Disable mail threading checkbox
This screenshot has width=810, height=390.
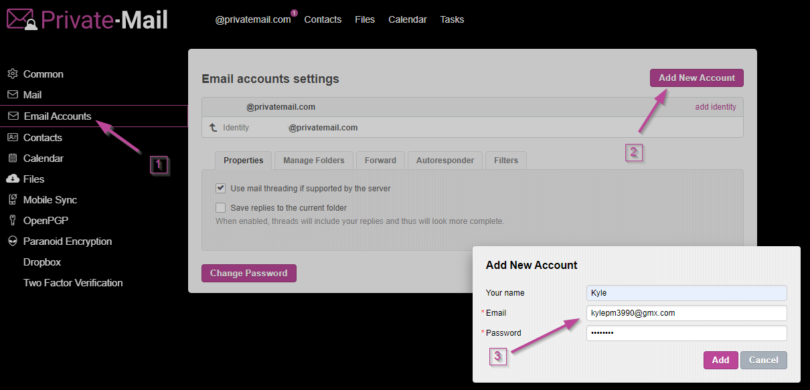tap(220, 189)
